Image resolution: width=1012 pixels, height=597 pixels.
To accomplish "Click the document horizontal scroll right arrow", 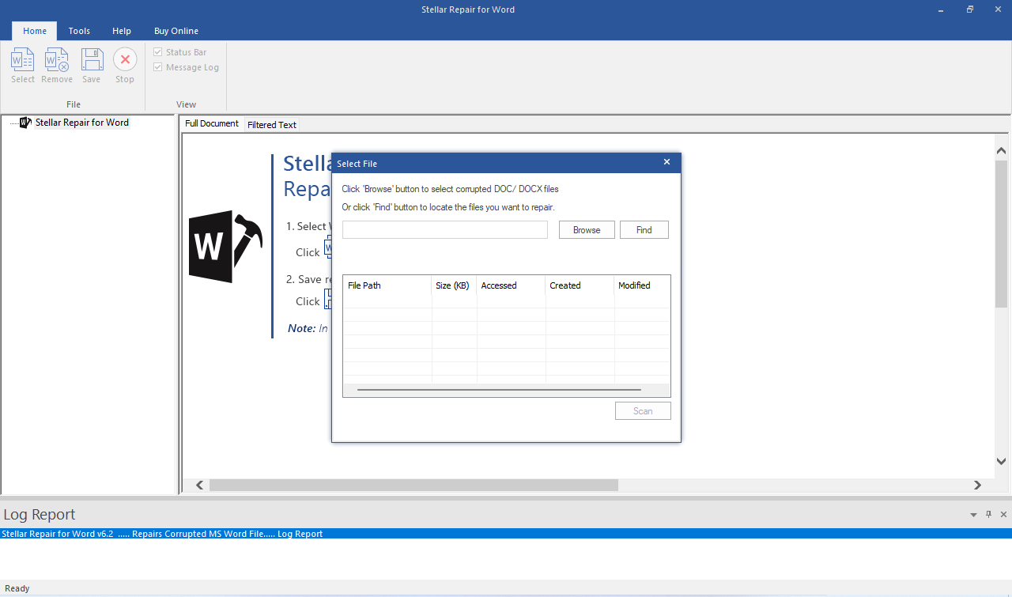I will [978, 486].
